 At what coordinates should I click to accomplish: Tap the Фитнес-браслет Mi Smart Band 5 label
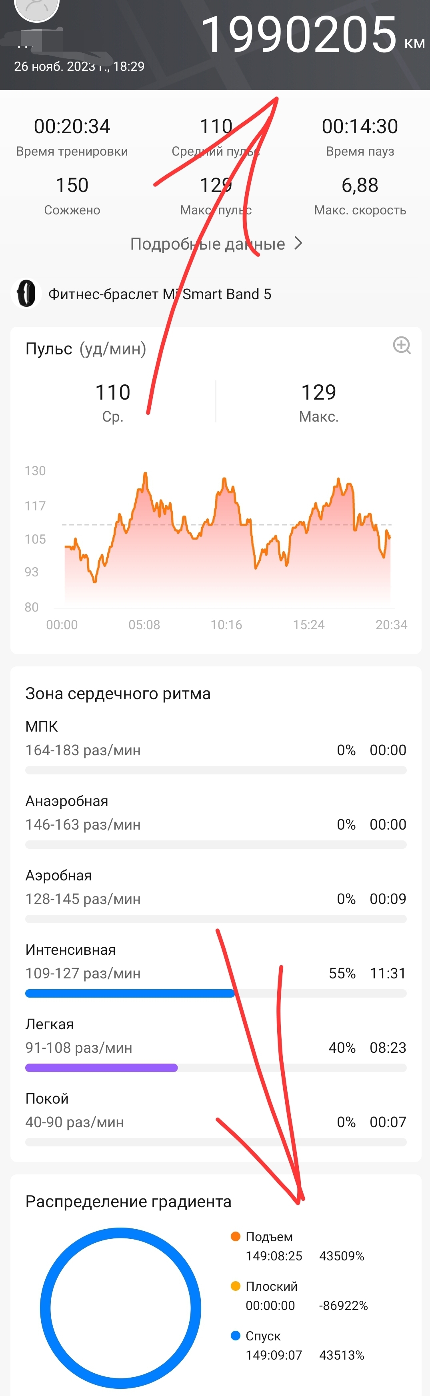(x=160, y=294)
